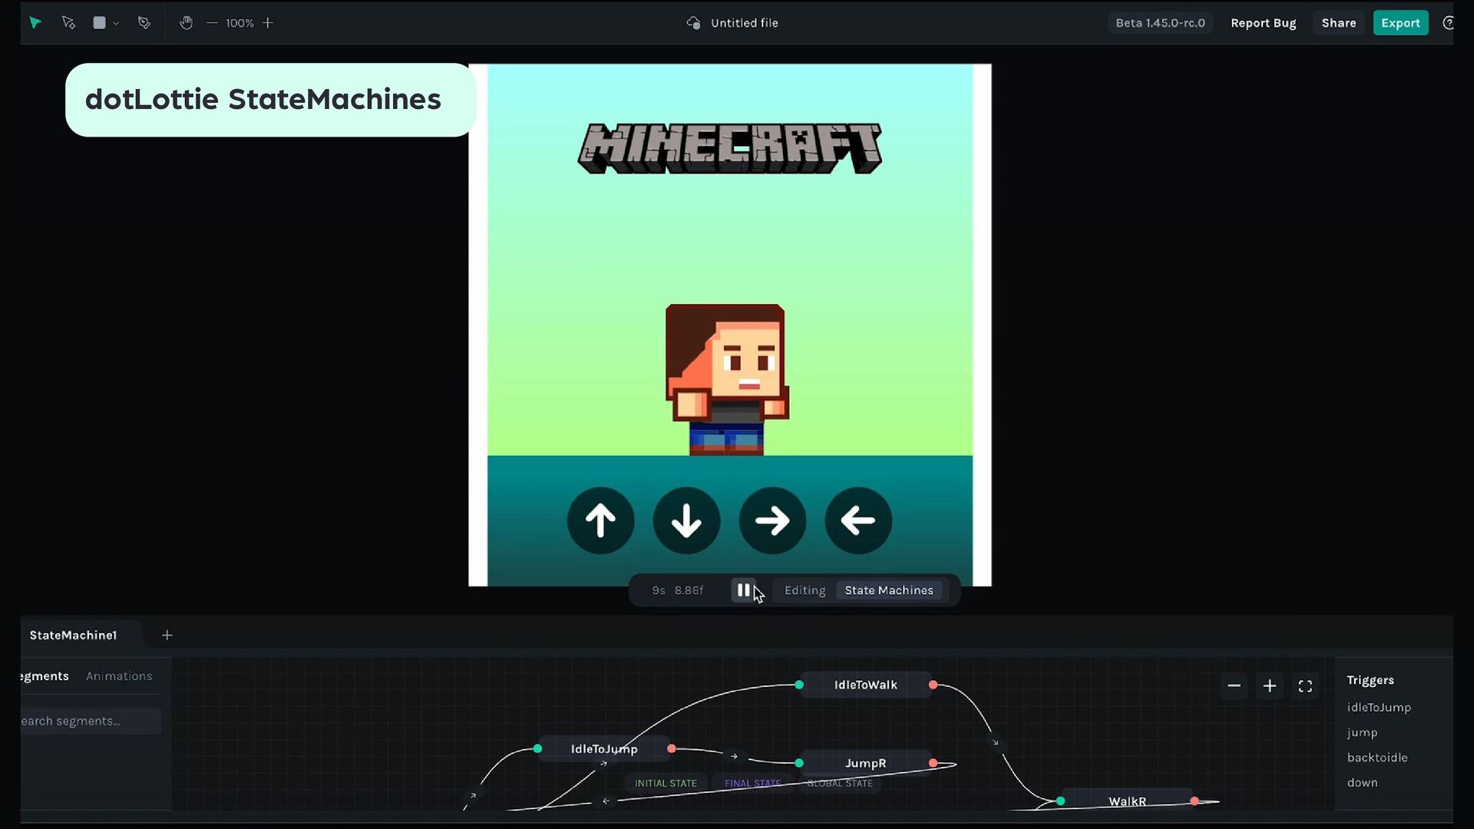Open the shape tool dropdown arrow
The image size is (1474, 829).
[x=116, y=24]
